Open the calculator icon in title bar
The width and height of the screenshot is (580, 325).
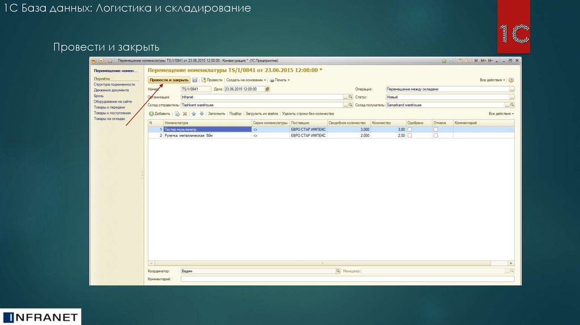coord(460,61)
